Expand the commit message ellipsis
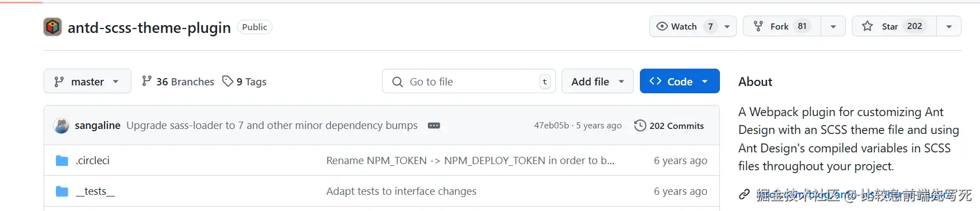980x211 pixels. 434,126
